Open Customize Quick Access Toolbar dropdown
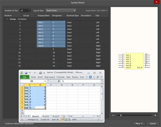The height and width of the screenshot is (127, 161). [44, 73]
